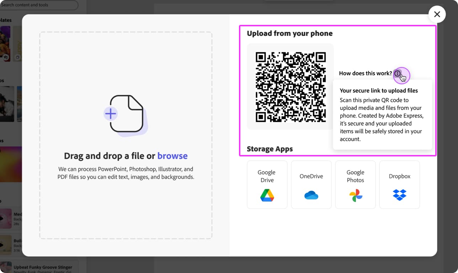Choose the Dropbox storage app
The height and width of the screenshot is (273, 458).
coord(399,184)
